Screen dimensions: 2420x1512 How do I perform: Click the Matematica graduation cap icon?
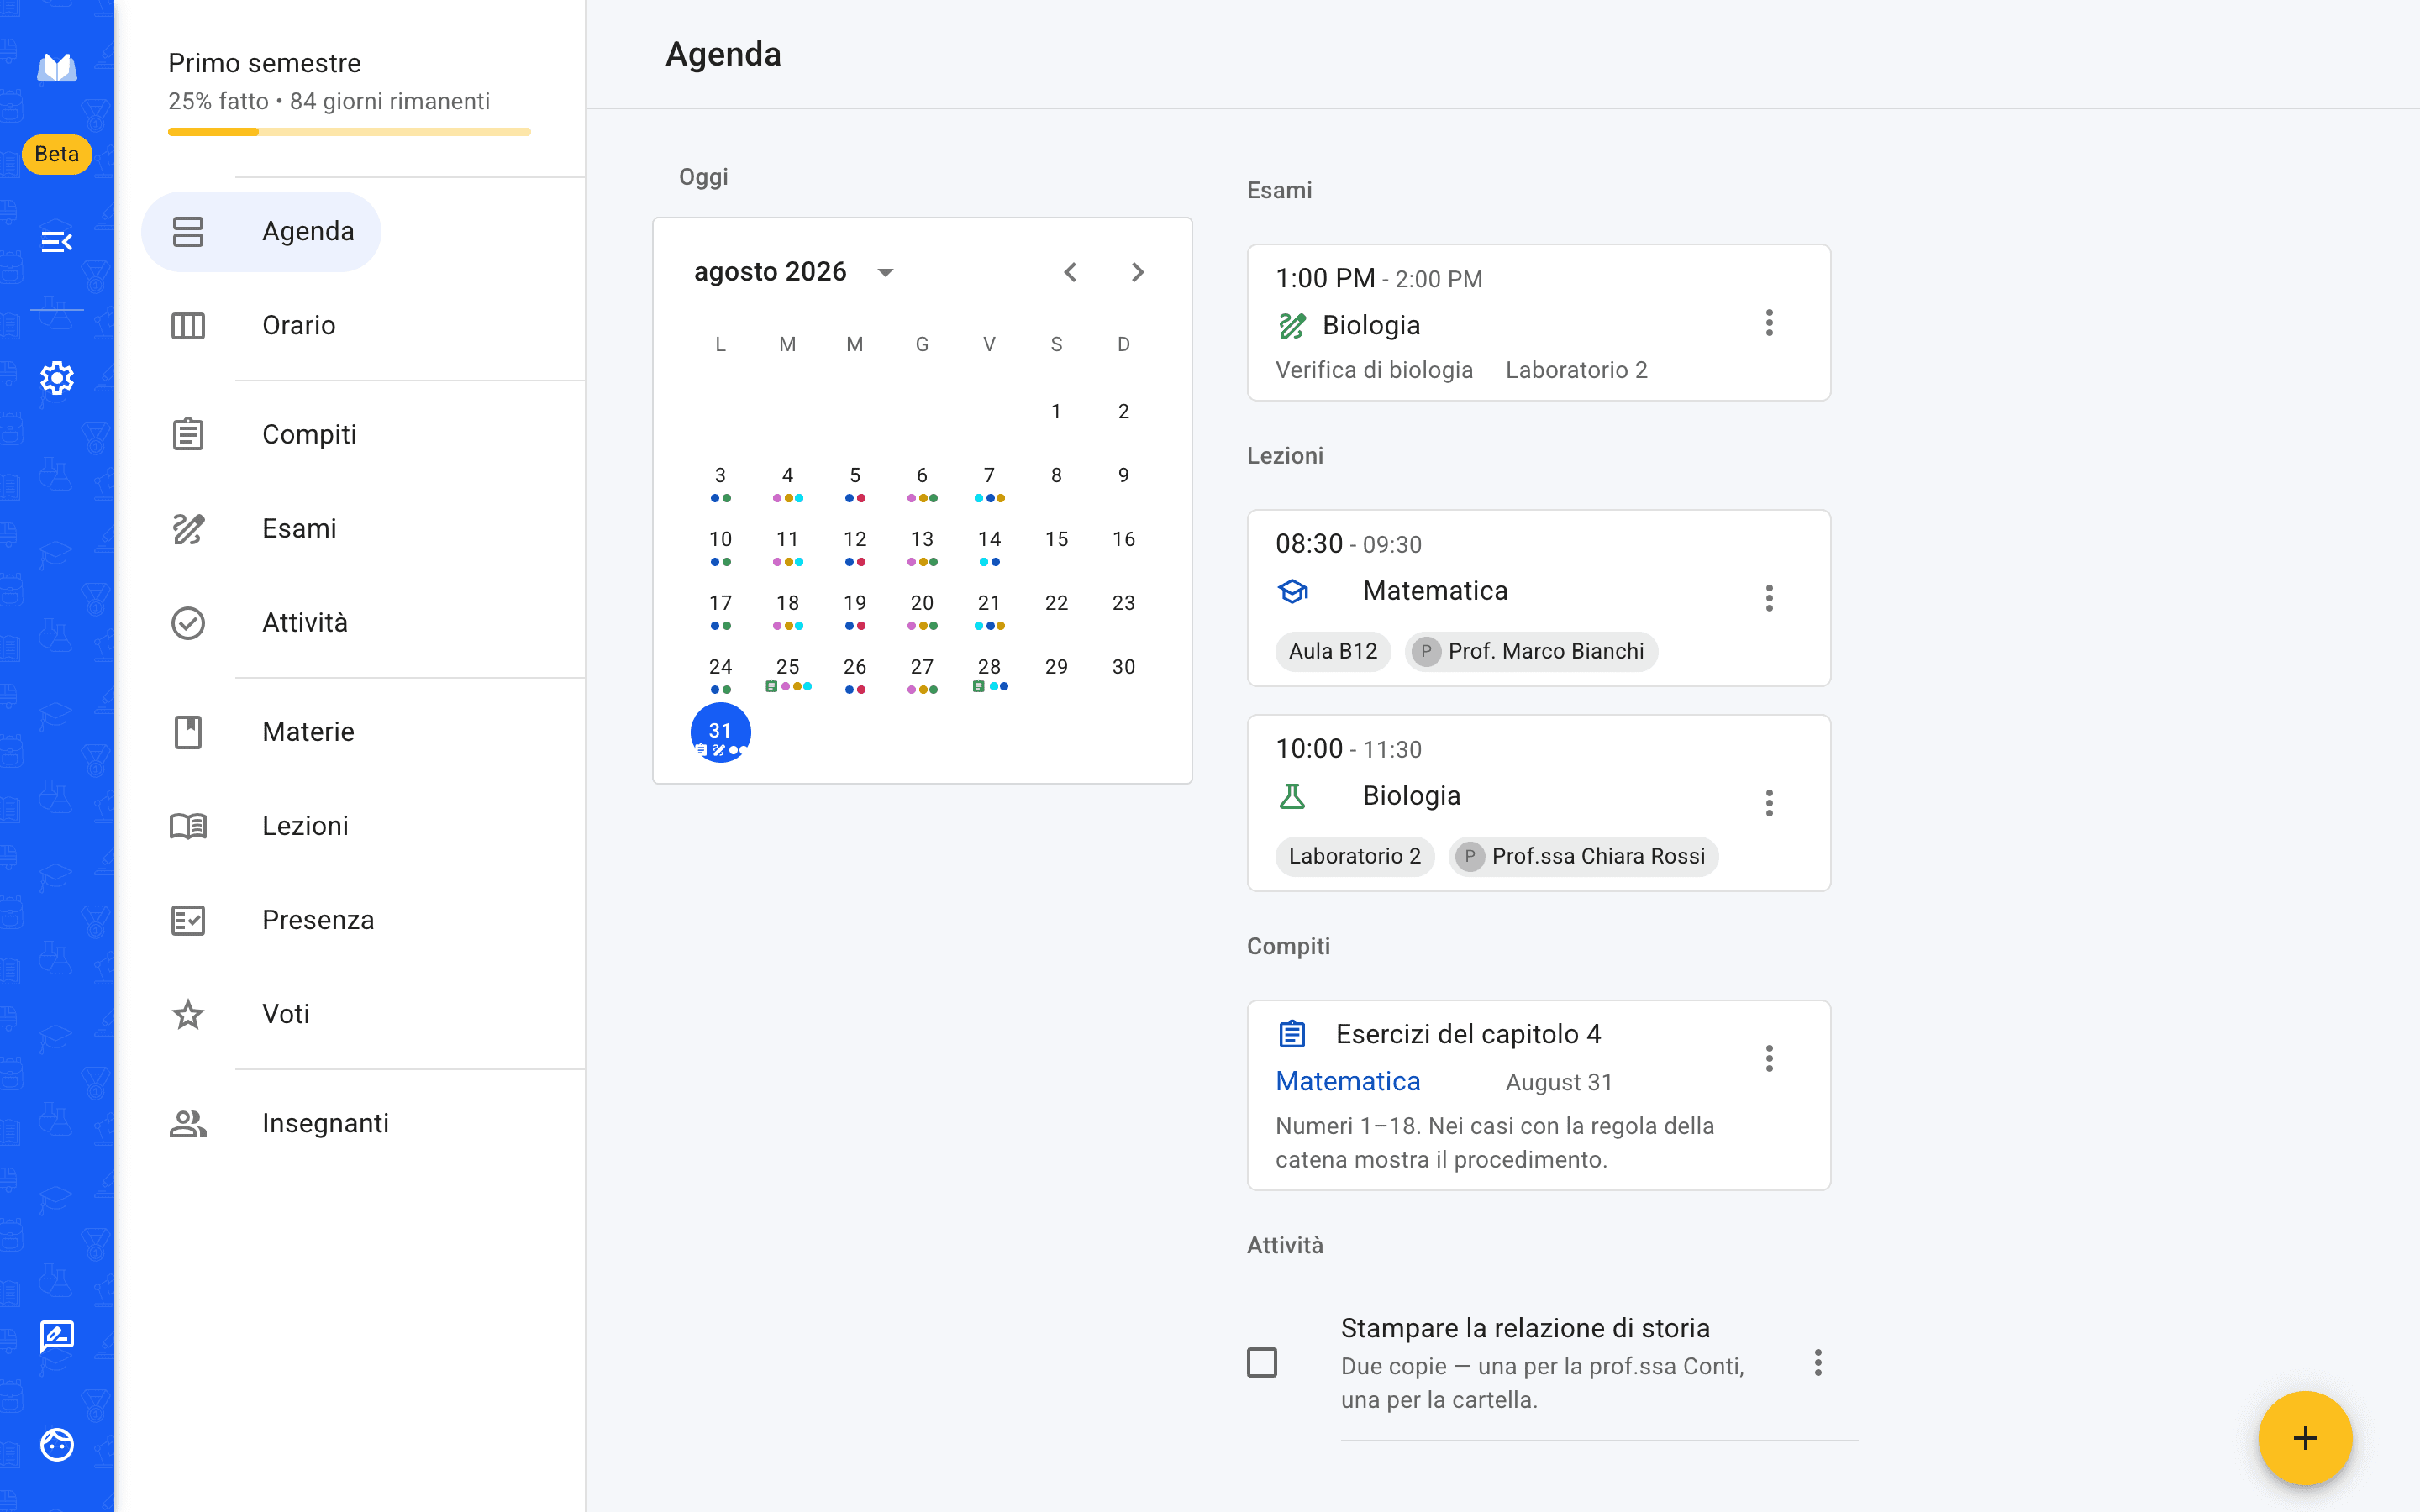tap(1292, 591)
